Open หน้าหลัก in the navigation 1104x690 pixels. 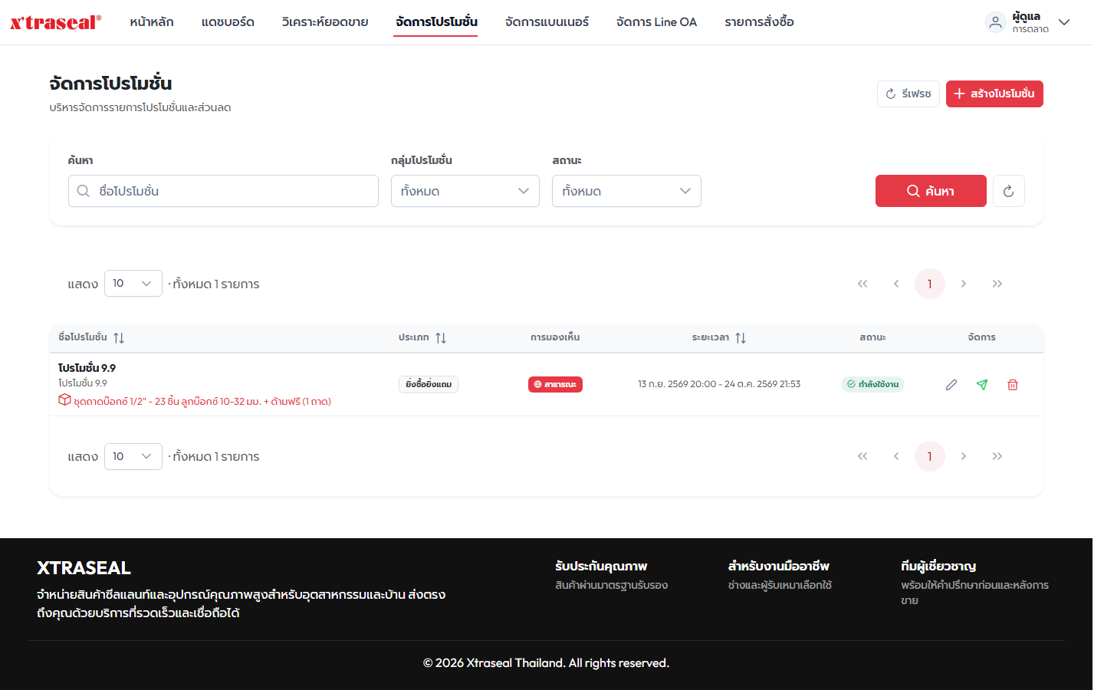click(x=152, y=22)
